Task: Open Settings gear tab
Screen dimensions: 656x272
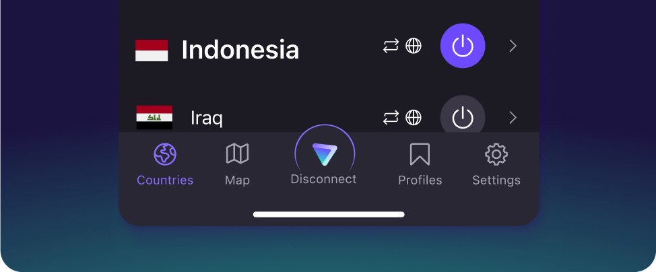Action: pos(496,164)
